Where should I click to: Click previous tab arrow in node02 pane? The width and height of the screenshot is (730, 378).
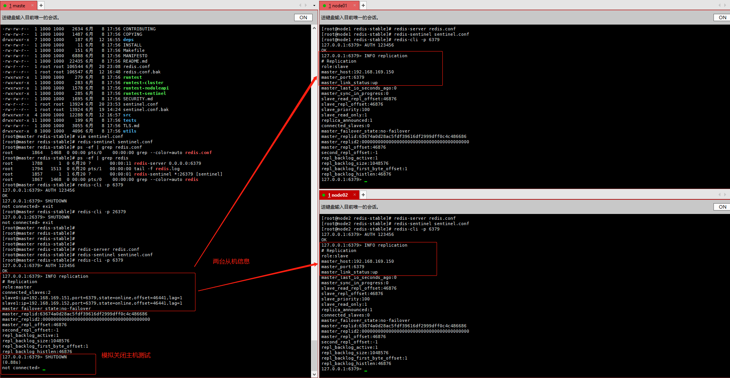(x=719, y=195)
